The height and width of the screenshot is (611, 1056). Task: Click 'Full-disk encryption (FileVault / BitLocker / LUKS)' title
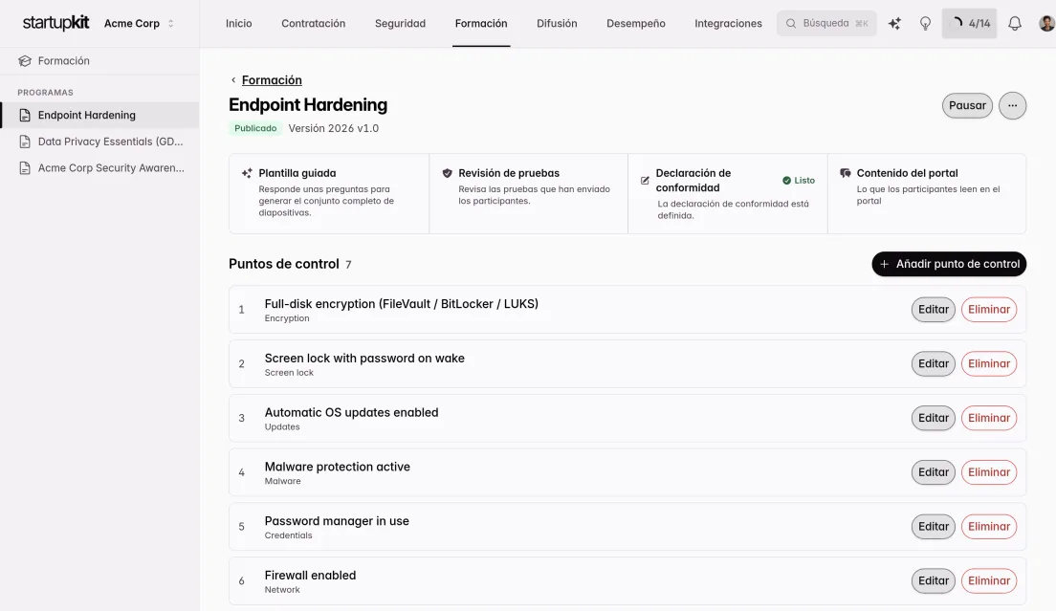(402, 303)
